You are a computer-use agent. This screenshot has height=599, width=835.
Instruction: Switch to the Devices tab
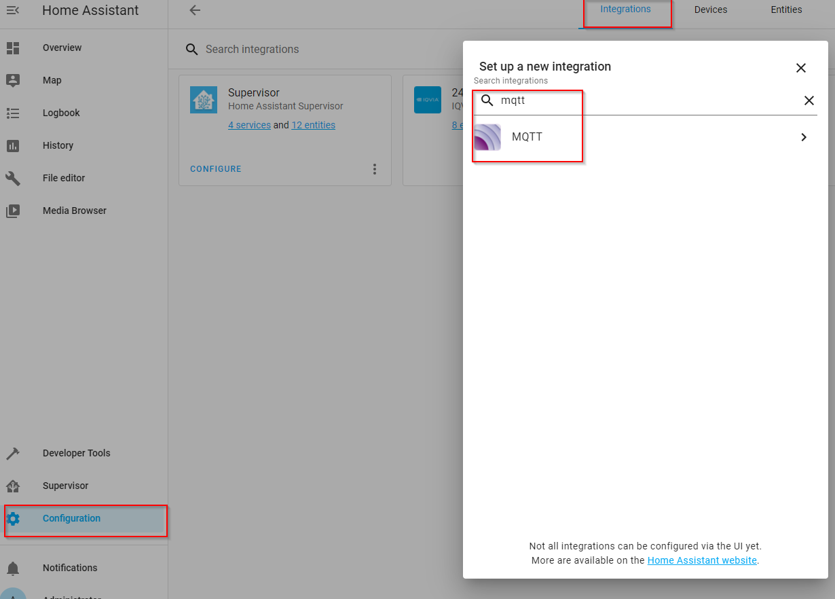pyautogui.click(x=711, y=10)
